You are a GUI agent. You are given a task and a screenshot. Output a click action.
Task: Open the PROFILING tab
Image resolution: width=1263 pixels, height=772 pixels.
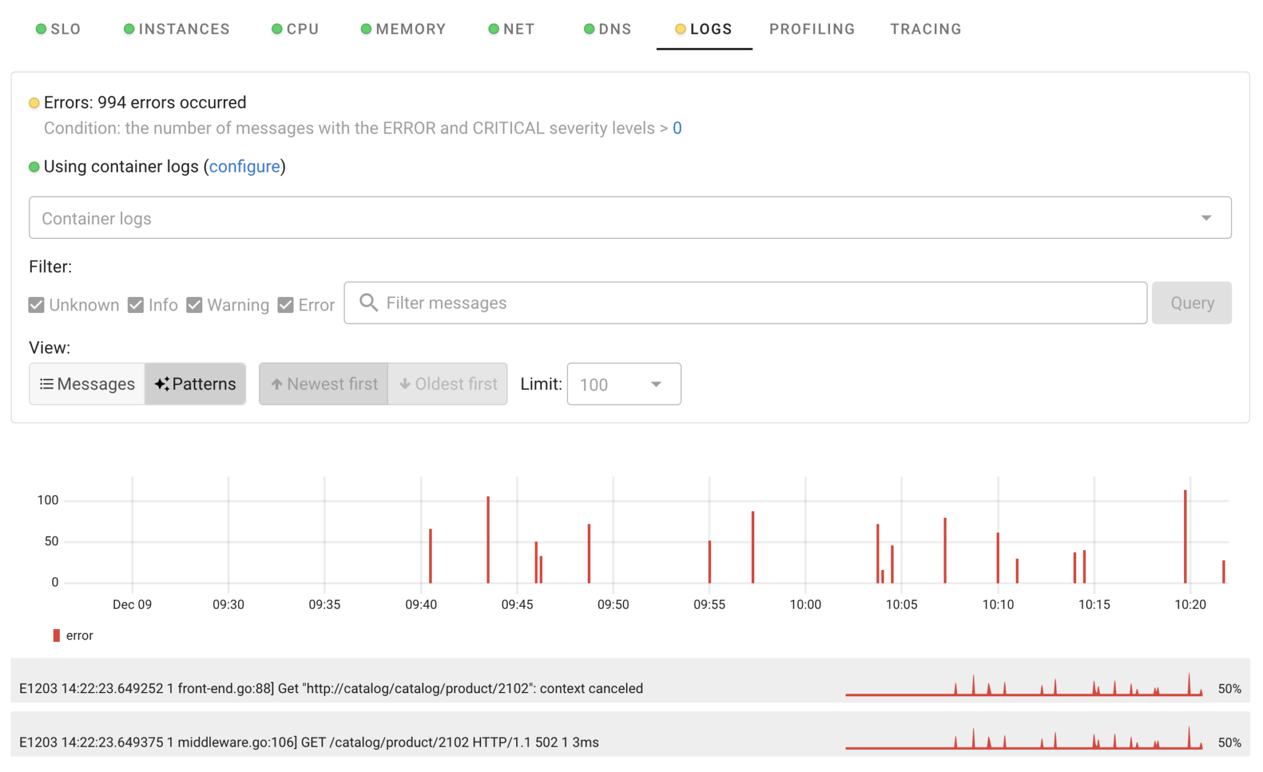coord(812,28)
